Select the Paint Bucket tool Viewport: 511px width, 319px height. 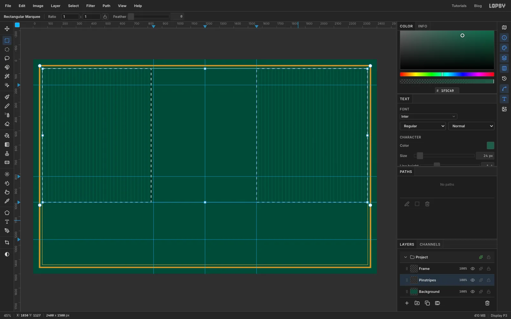7,136
